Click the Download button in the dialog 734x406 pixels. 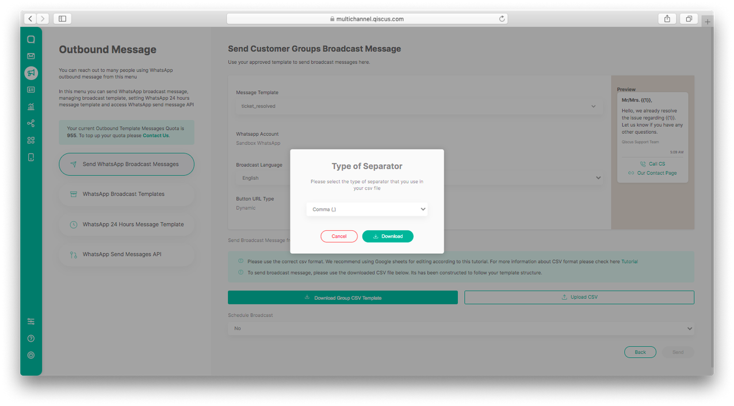point(388,236)
